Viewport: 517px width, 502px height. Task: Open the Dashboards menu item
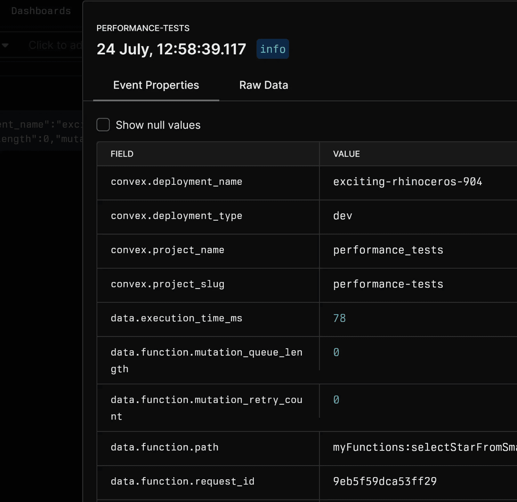tap(41, 11)
